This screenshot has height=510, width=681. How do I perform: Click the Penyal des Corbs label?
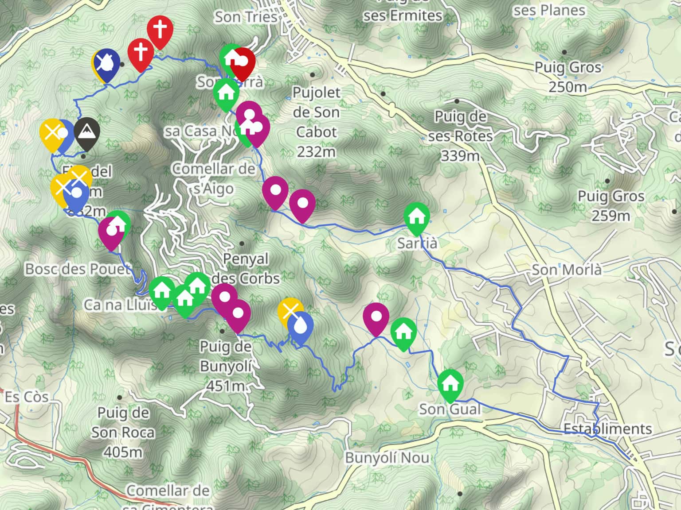246,268
